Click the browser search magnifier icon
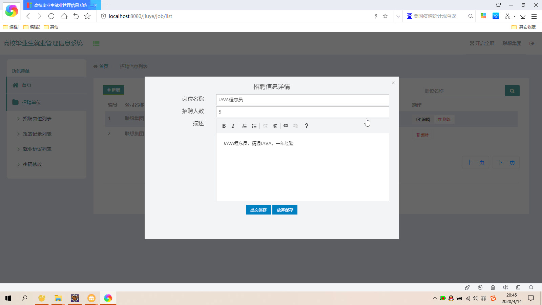This screenshot has height=305, width=542. click(471, 16)
